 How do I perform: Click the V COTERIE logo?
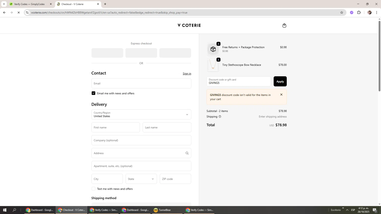point(189,25)
